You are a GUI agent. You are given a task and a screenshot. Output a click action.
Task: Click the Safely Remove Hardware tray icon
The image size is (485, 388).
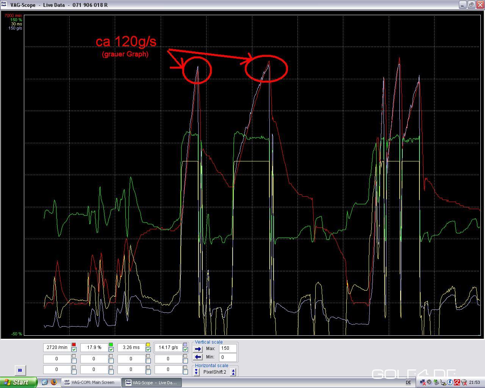[436, 382]
